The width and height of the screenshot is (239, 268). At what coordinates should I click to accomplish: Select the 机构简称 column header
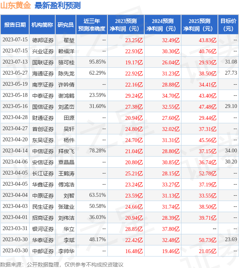(42, 25)
